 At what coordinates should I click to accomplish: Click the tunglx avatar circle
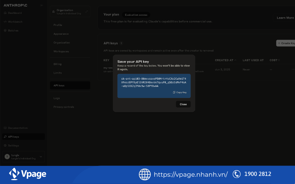7,157
